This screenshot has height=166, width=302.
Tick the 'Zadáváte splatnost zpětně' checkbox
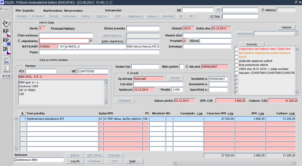pyautogui.click(x=236, y=61)
